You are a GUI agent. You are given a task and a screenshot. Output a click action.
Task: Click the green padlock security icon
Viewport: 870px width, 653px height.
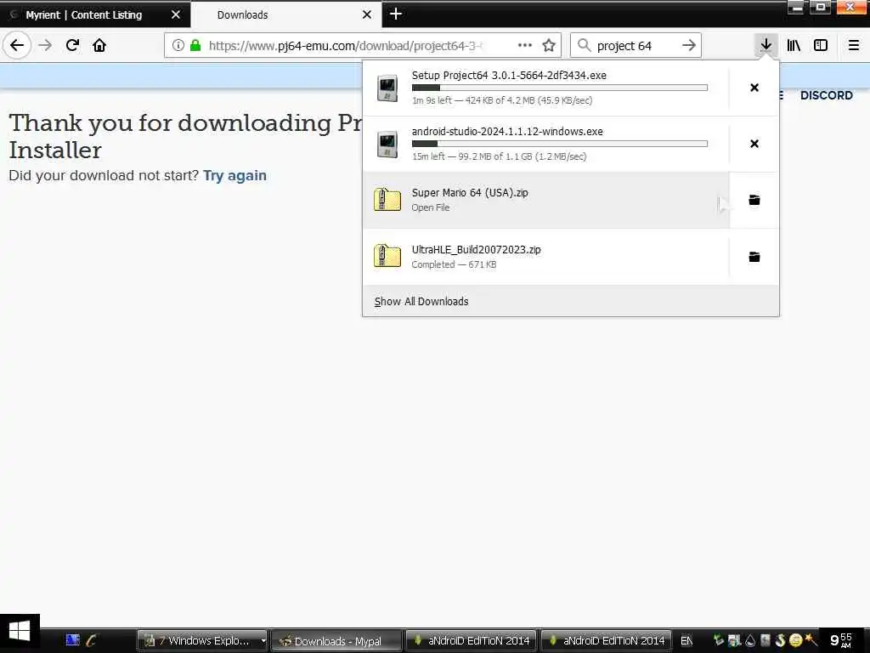pos(195,45)
